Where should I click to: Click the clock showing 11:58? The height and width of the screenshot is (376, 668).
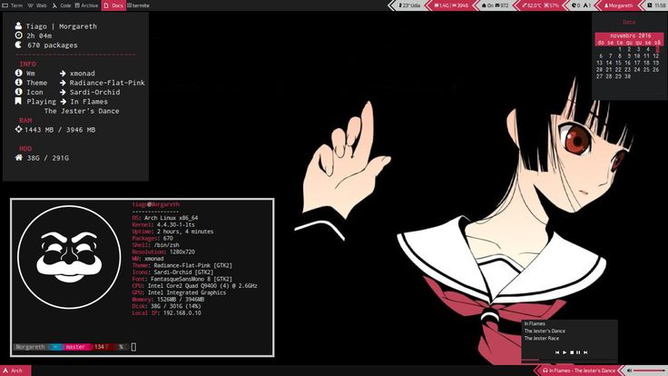656,5
